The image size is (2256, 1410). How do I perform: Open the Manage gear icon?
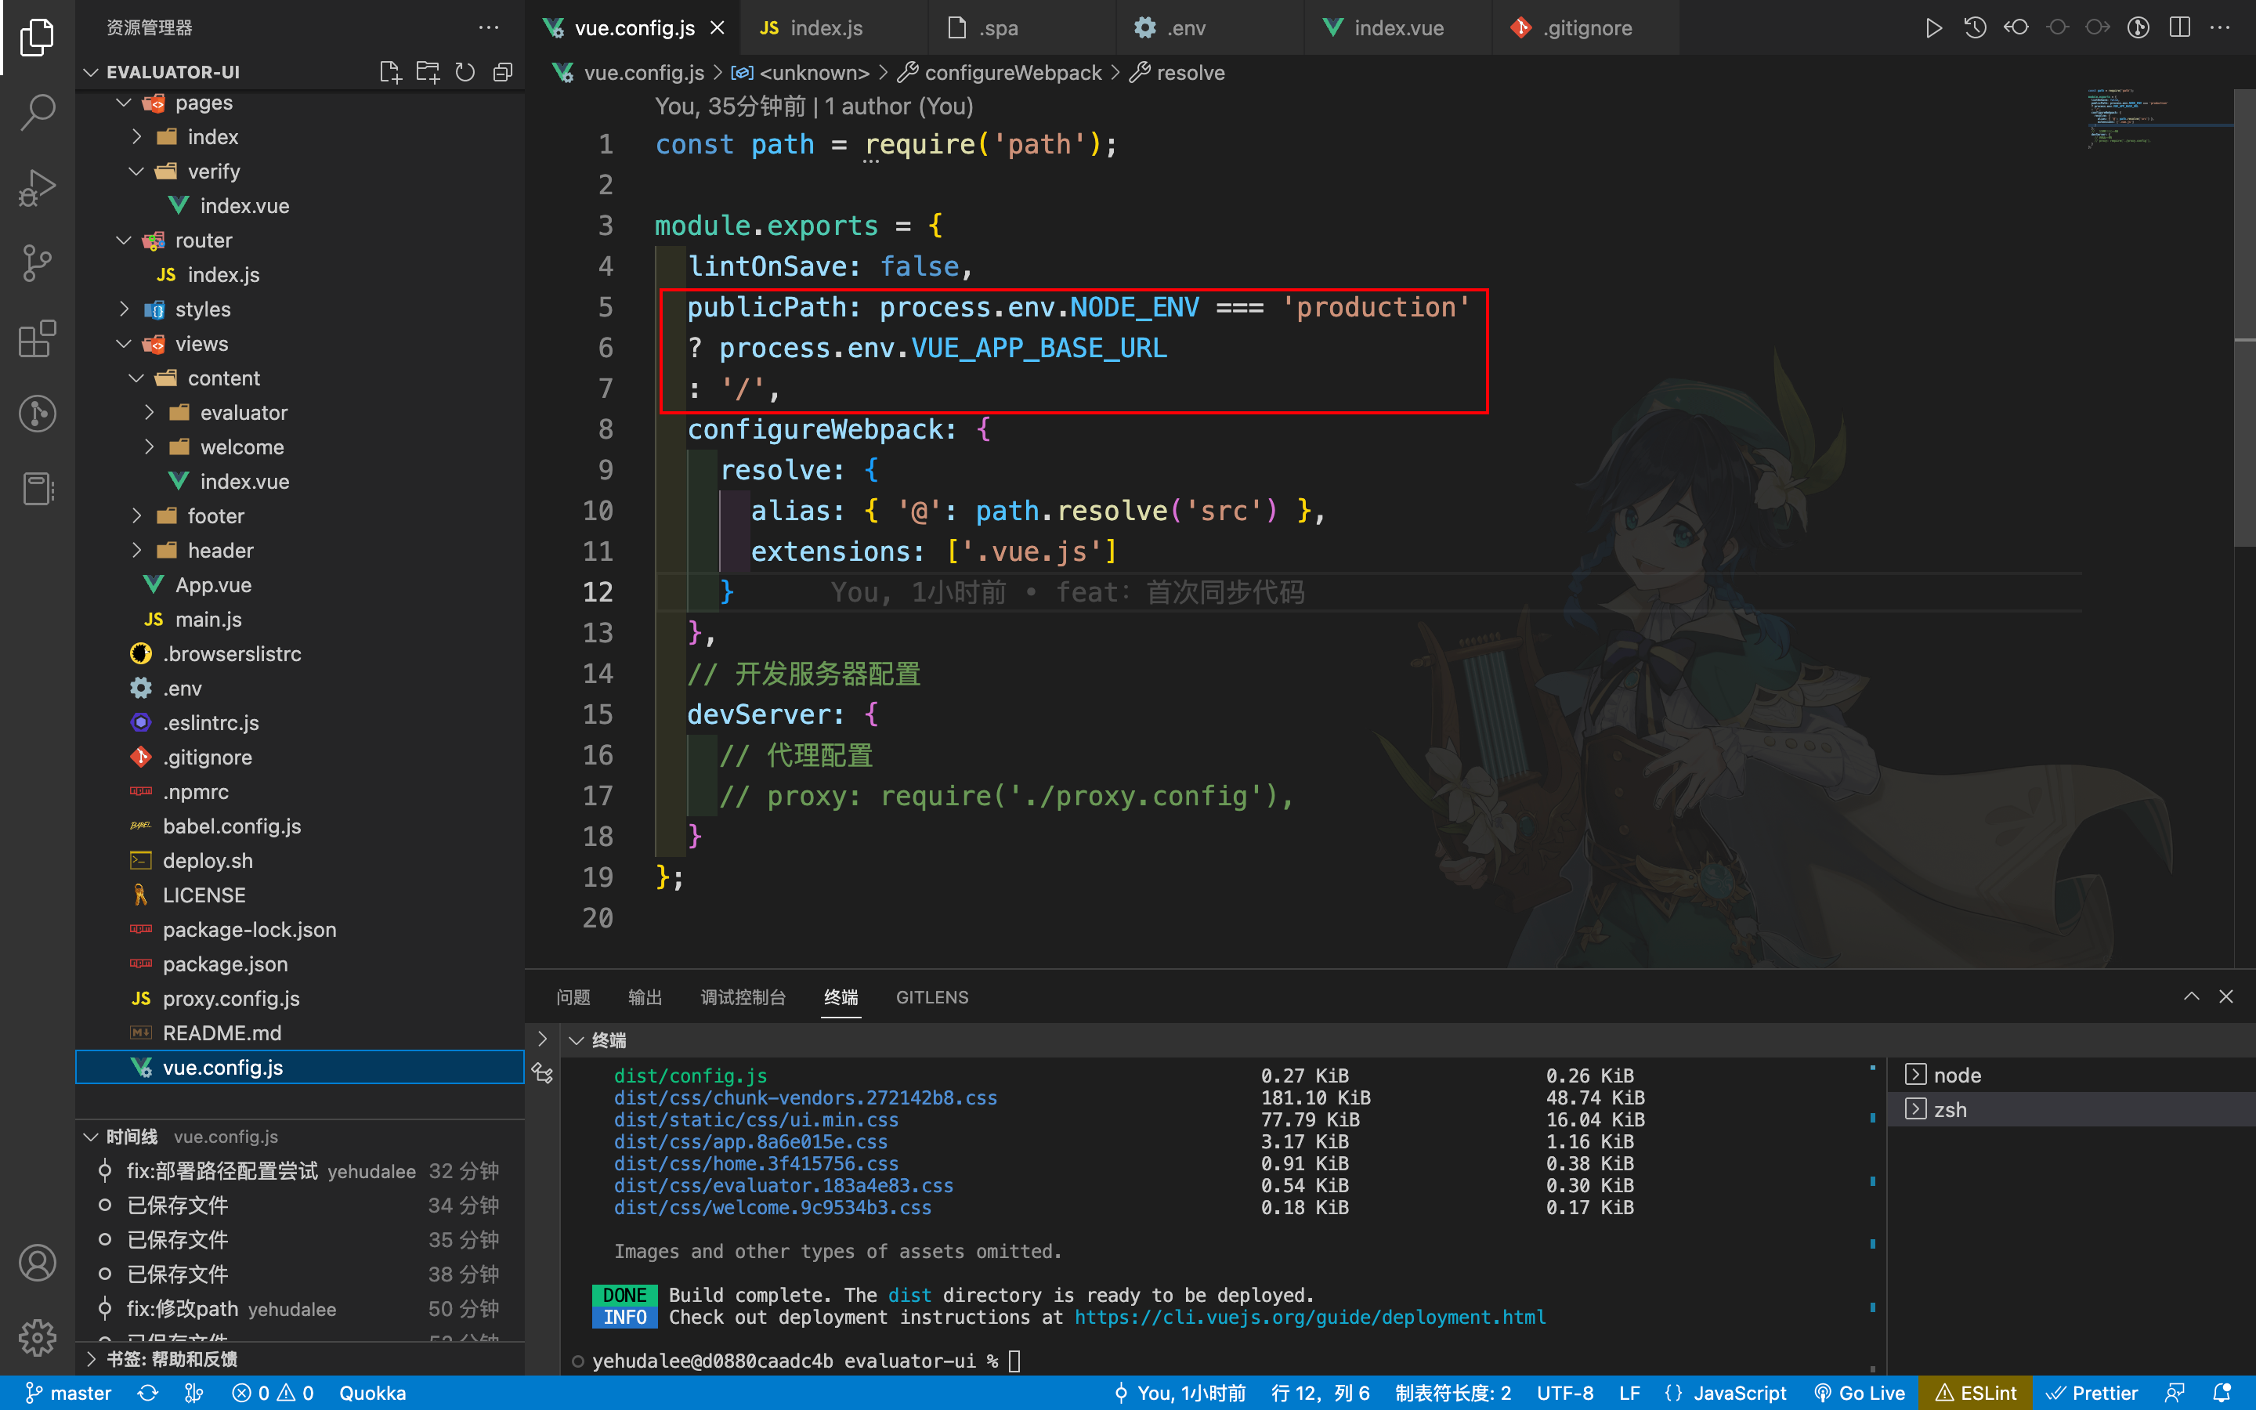(x=38, y=1337)
